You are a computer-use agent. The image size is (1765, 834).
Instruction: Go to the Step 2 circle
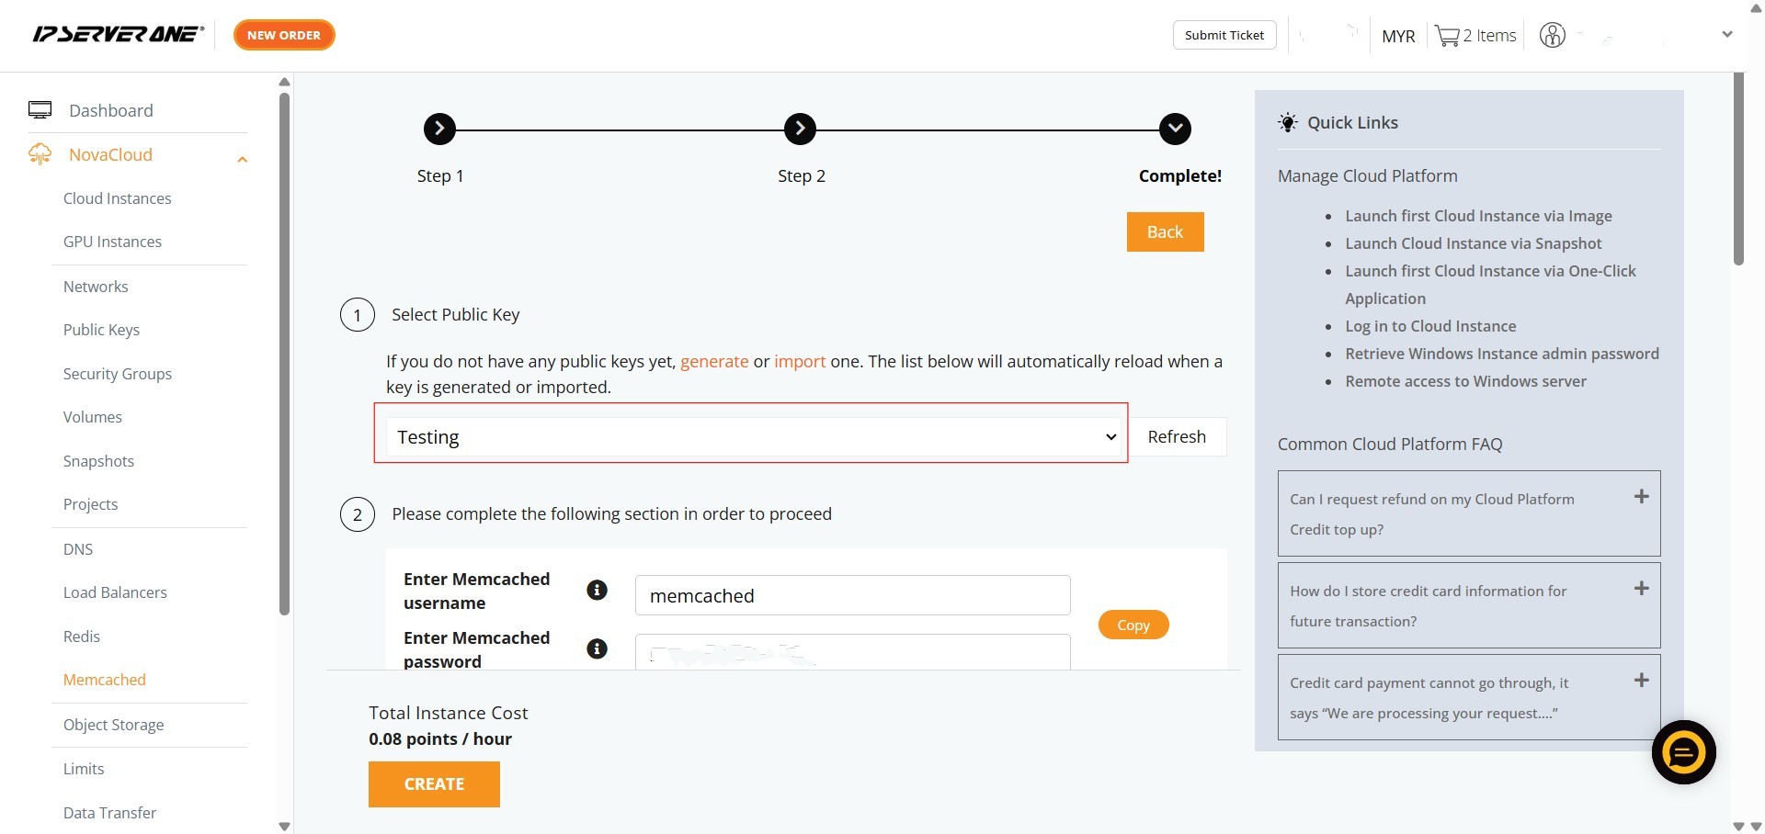[800, 130]
